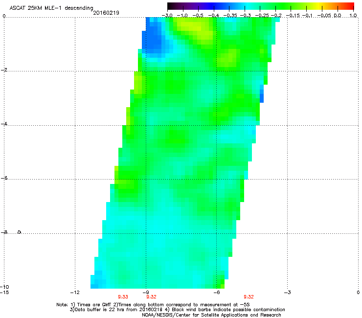This screenshot has height=318, width=362.
Task: Select the date "20160219" beside the title
Action: 106,13
